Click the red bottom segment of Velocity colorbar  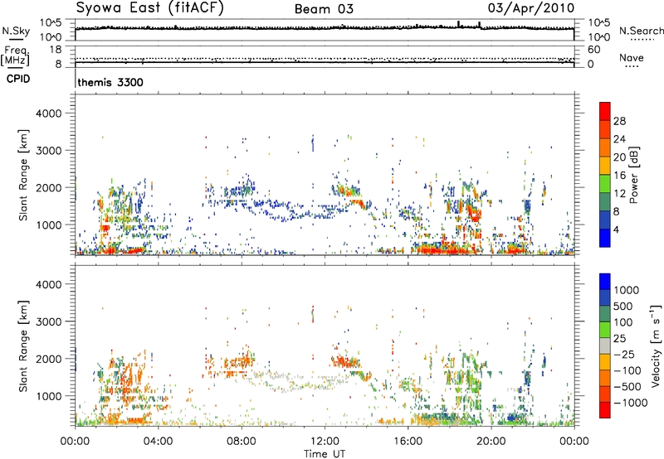(x=605, y=410)
